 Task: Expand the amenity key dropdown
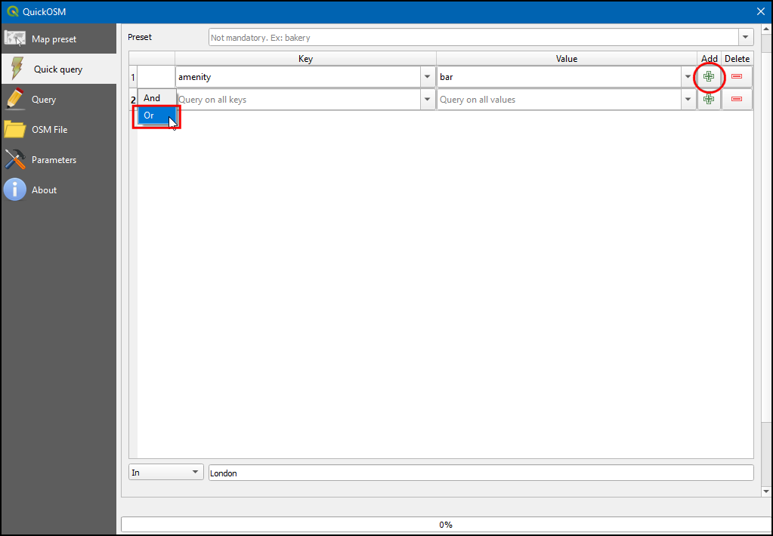click(x=428, y=77)
